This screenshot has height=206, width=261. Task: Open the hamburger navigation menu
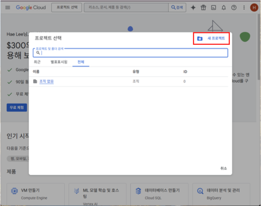tap(8, 7)
